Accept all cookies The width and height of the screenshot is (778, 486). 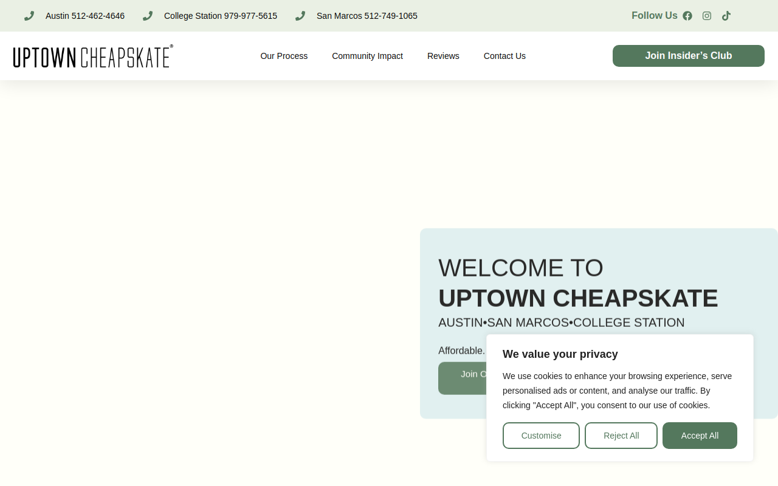tap(700, 436)
